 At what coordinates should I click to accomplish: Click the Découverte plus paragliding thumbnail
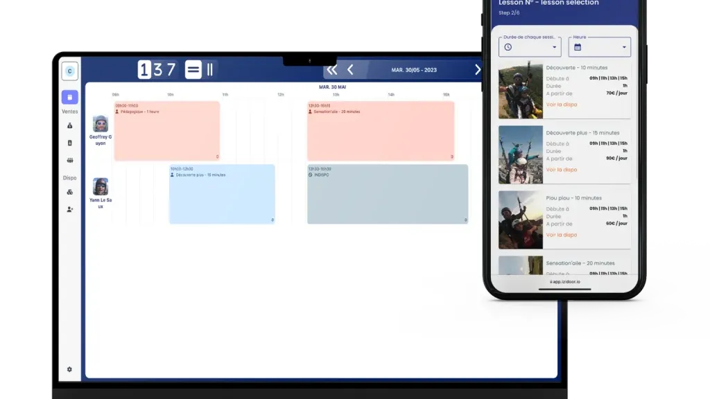click(x=520, y=154)
